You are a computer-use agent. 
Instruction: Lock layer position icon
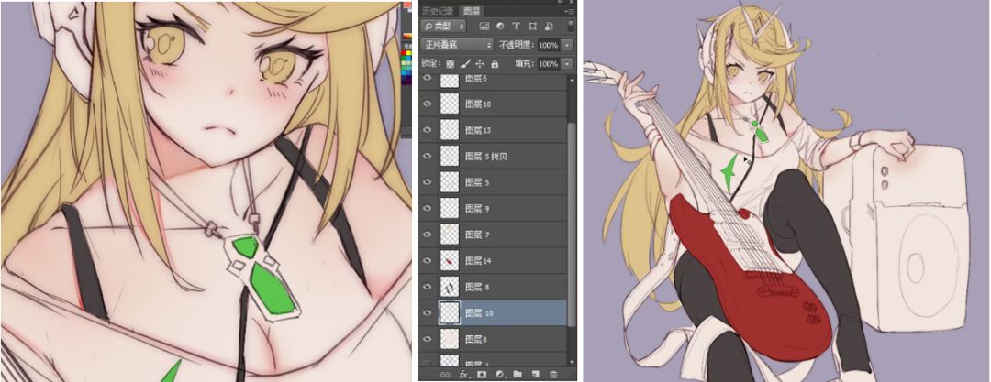pyautogui.click(x=480, y=64)
